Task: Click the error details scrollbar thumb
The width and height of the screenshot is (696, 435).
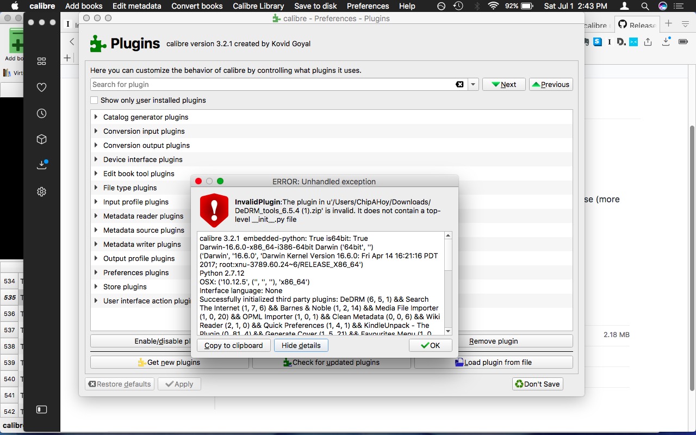Action: [448, 254]
